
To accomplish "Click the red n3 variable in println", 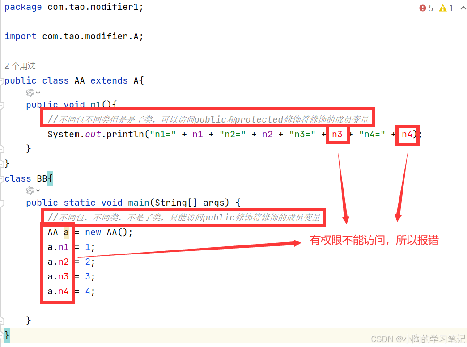I will click(337, 134).
